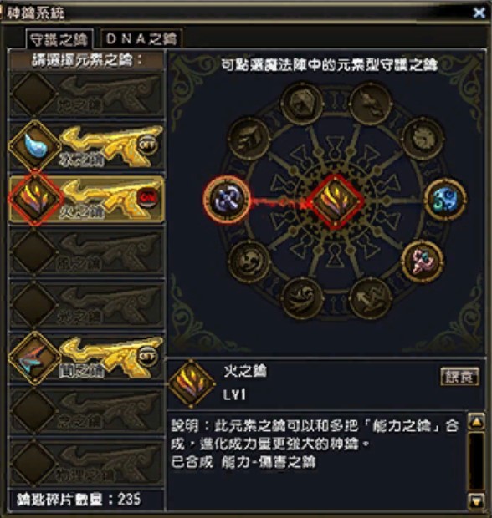Screen dimensions: 492x518
Task: Click the fire key diamond icon in list
Action: (36, 199)
